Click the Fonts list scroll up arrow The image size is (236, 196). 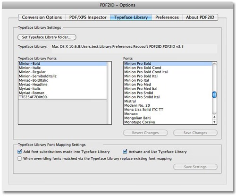click(214, 117)
